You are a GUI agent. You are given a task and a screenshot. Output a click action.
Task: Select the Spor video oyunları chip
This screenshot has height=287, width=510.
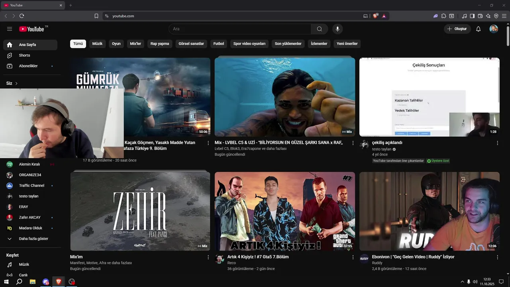[x=249, y=43]
